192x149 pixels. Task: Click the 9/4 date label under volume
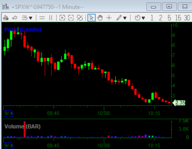(x=8, y=146)
